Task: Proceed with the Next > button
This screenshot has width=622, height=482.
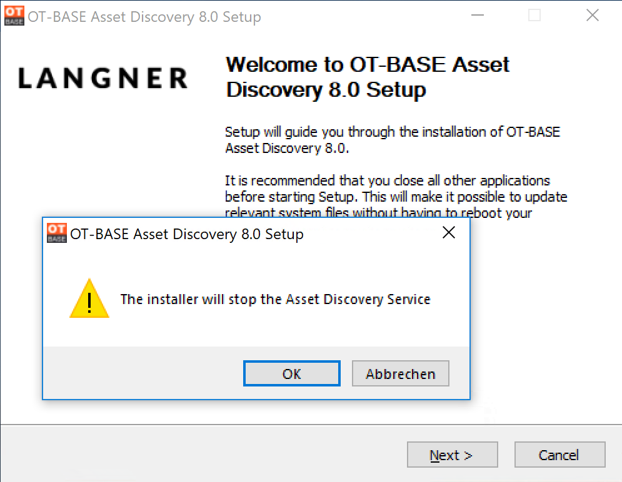Action: 452,455
